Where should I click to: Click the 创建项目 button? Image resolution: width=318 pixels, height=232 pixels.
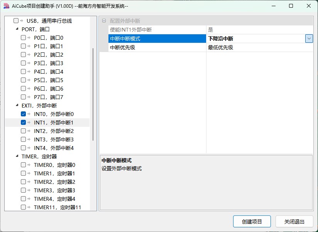252,222
